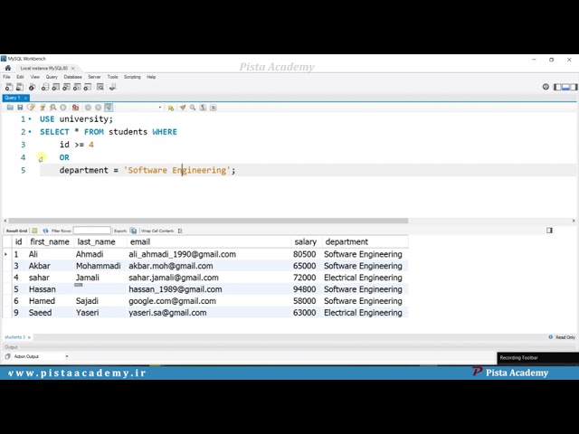The width and height of the screenshot is (579, 434).
Task: Click the Stop query execution icon
Action: [x=63, y=108]
